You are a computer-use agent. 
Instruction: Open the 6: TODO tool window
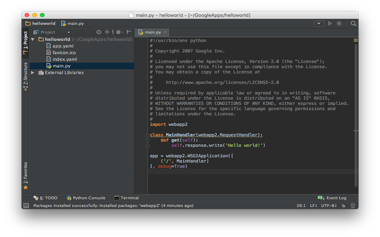[46, 198]
